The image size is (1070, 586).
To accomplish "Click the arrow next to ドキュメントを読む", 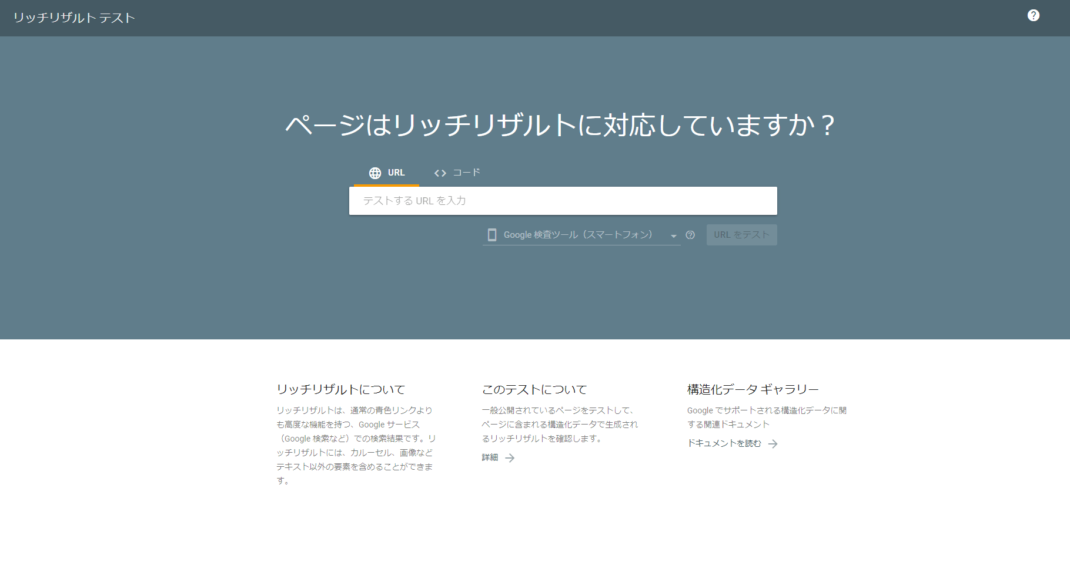I will pyautogui.click(x=773, y=444).
